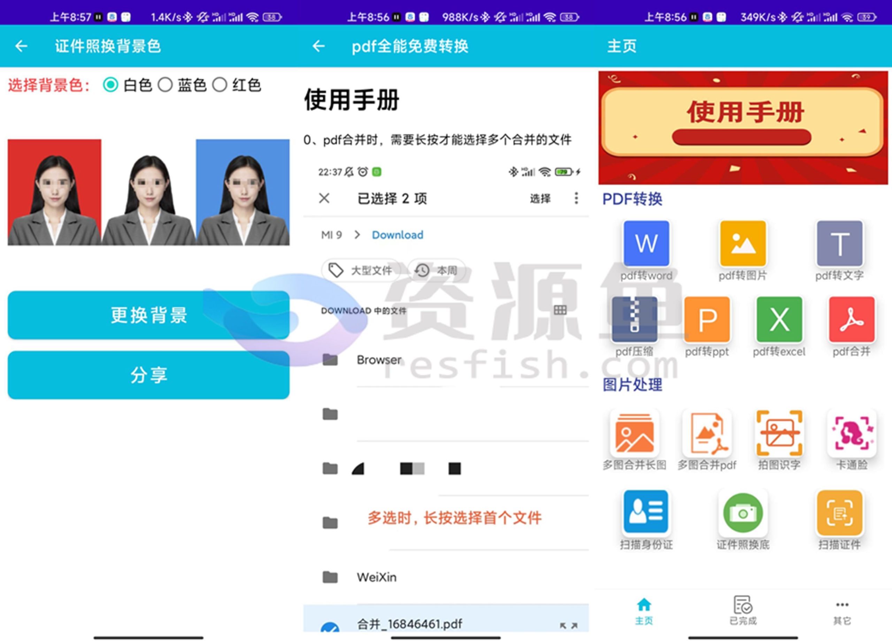Open the 扫描身份证 ID scan icon
Viewport: 892px width, 644px height.
tap(646, 513)
